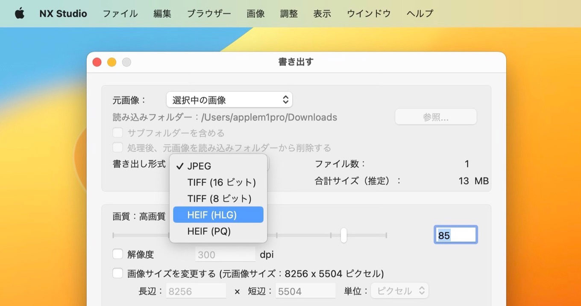
Task: Open the 表示 menu
Action: point(322,14)
